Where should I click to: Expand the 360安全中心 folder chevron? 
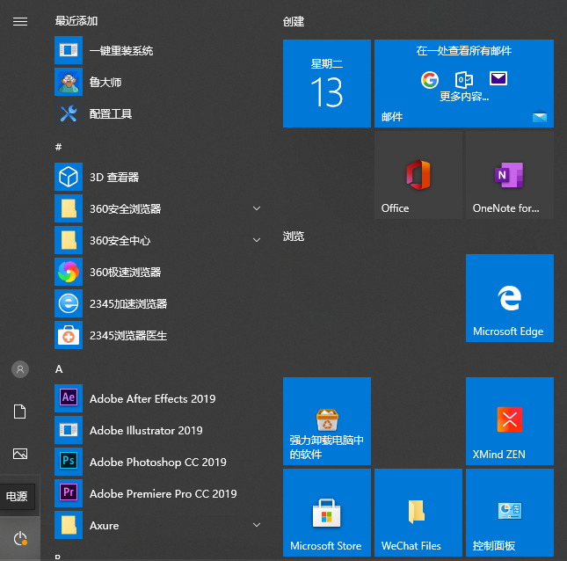[x=257, y=240]
